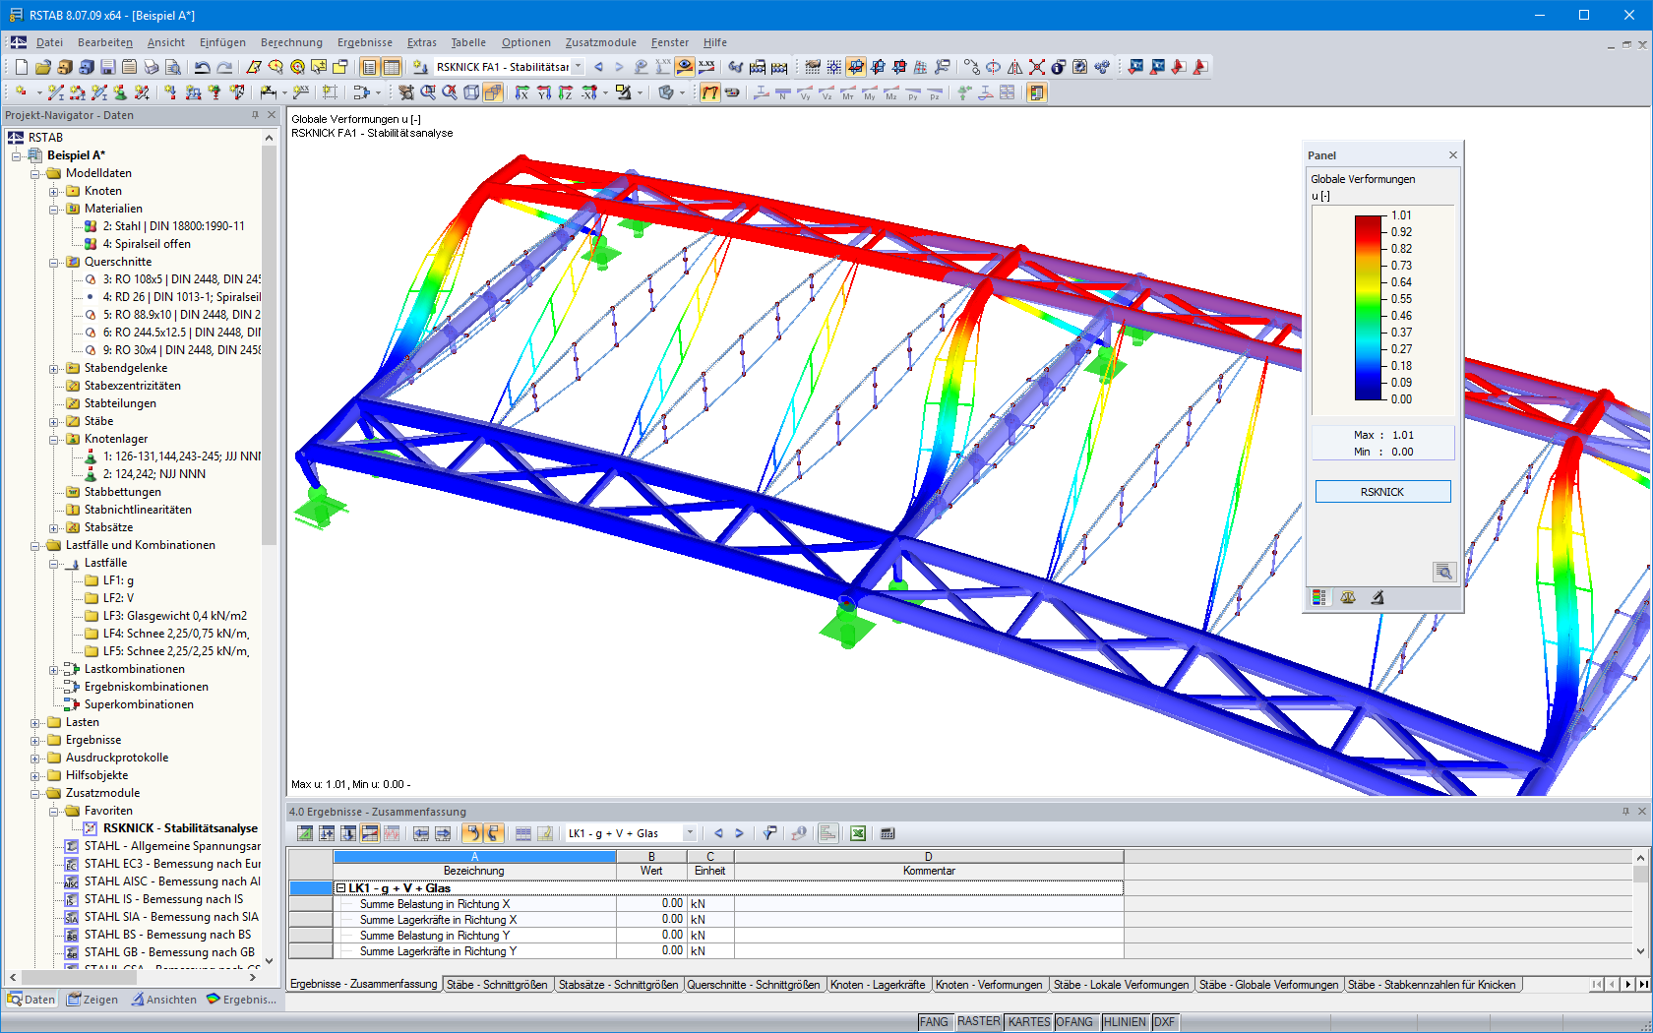This screenshot has height=1033, width=1653.
Task: Click the red-to-blue color scale bar
Action: click(x=1370, y=307)
